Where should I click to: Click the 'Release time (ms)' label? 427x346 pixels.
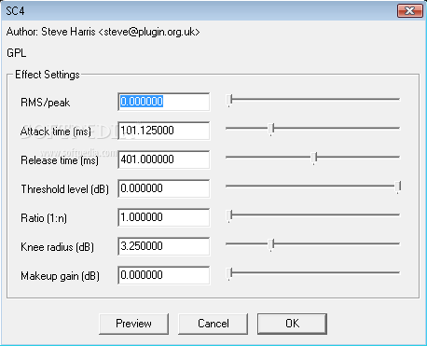point(60,160)
